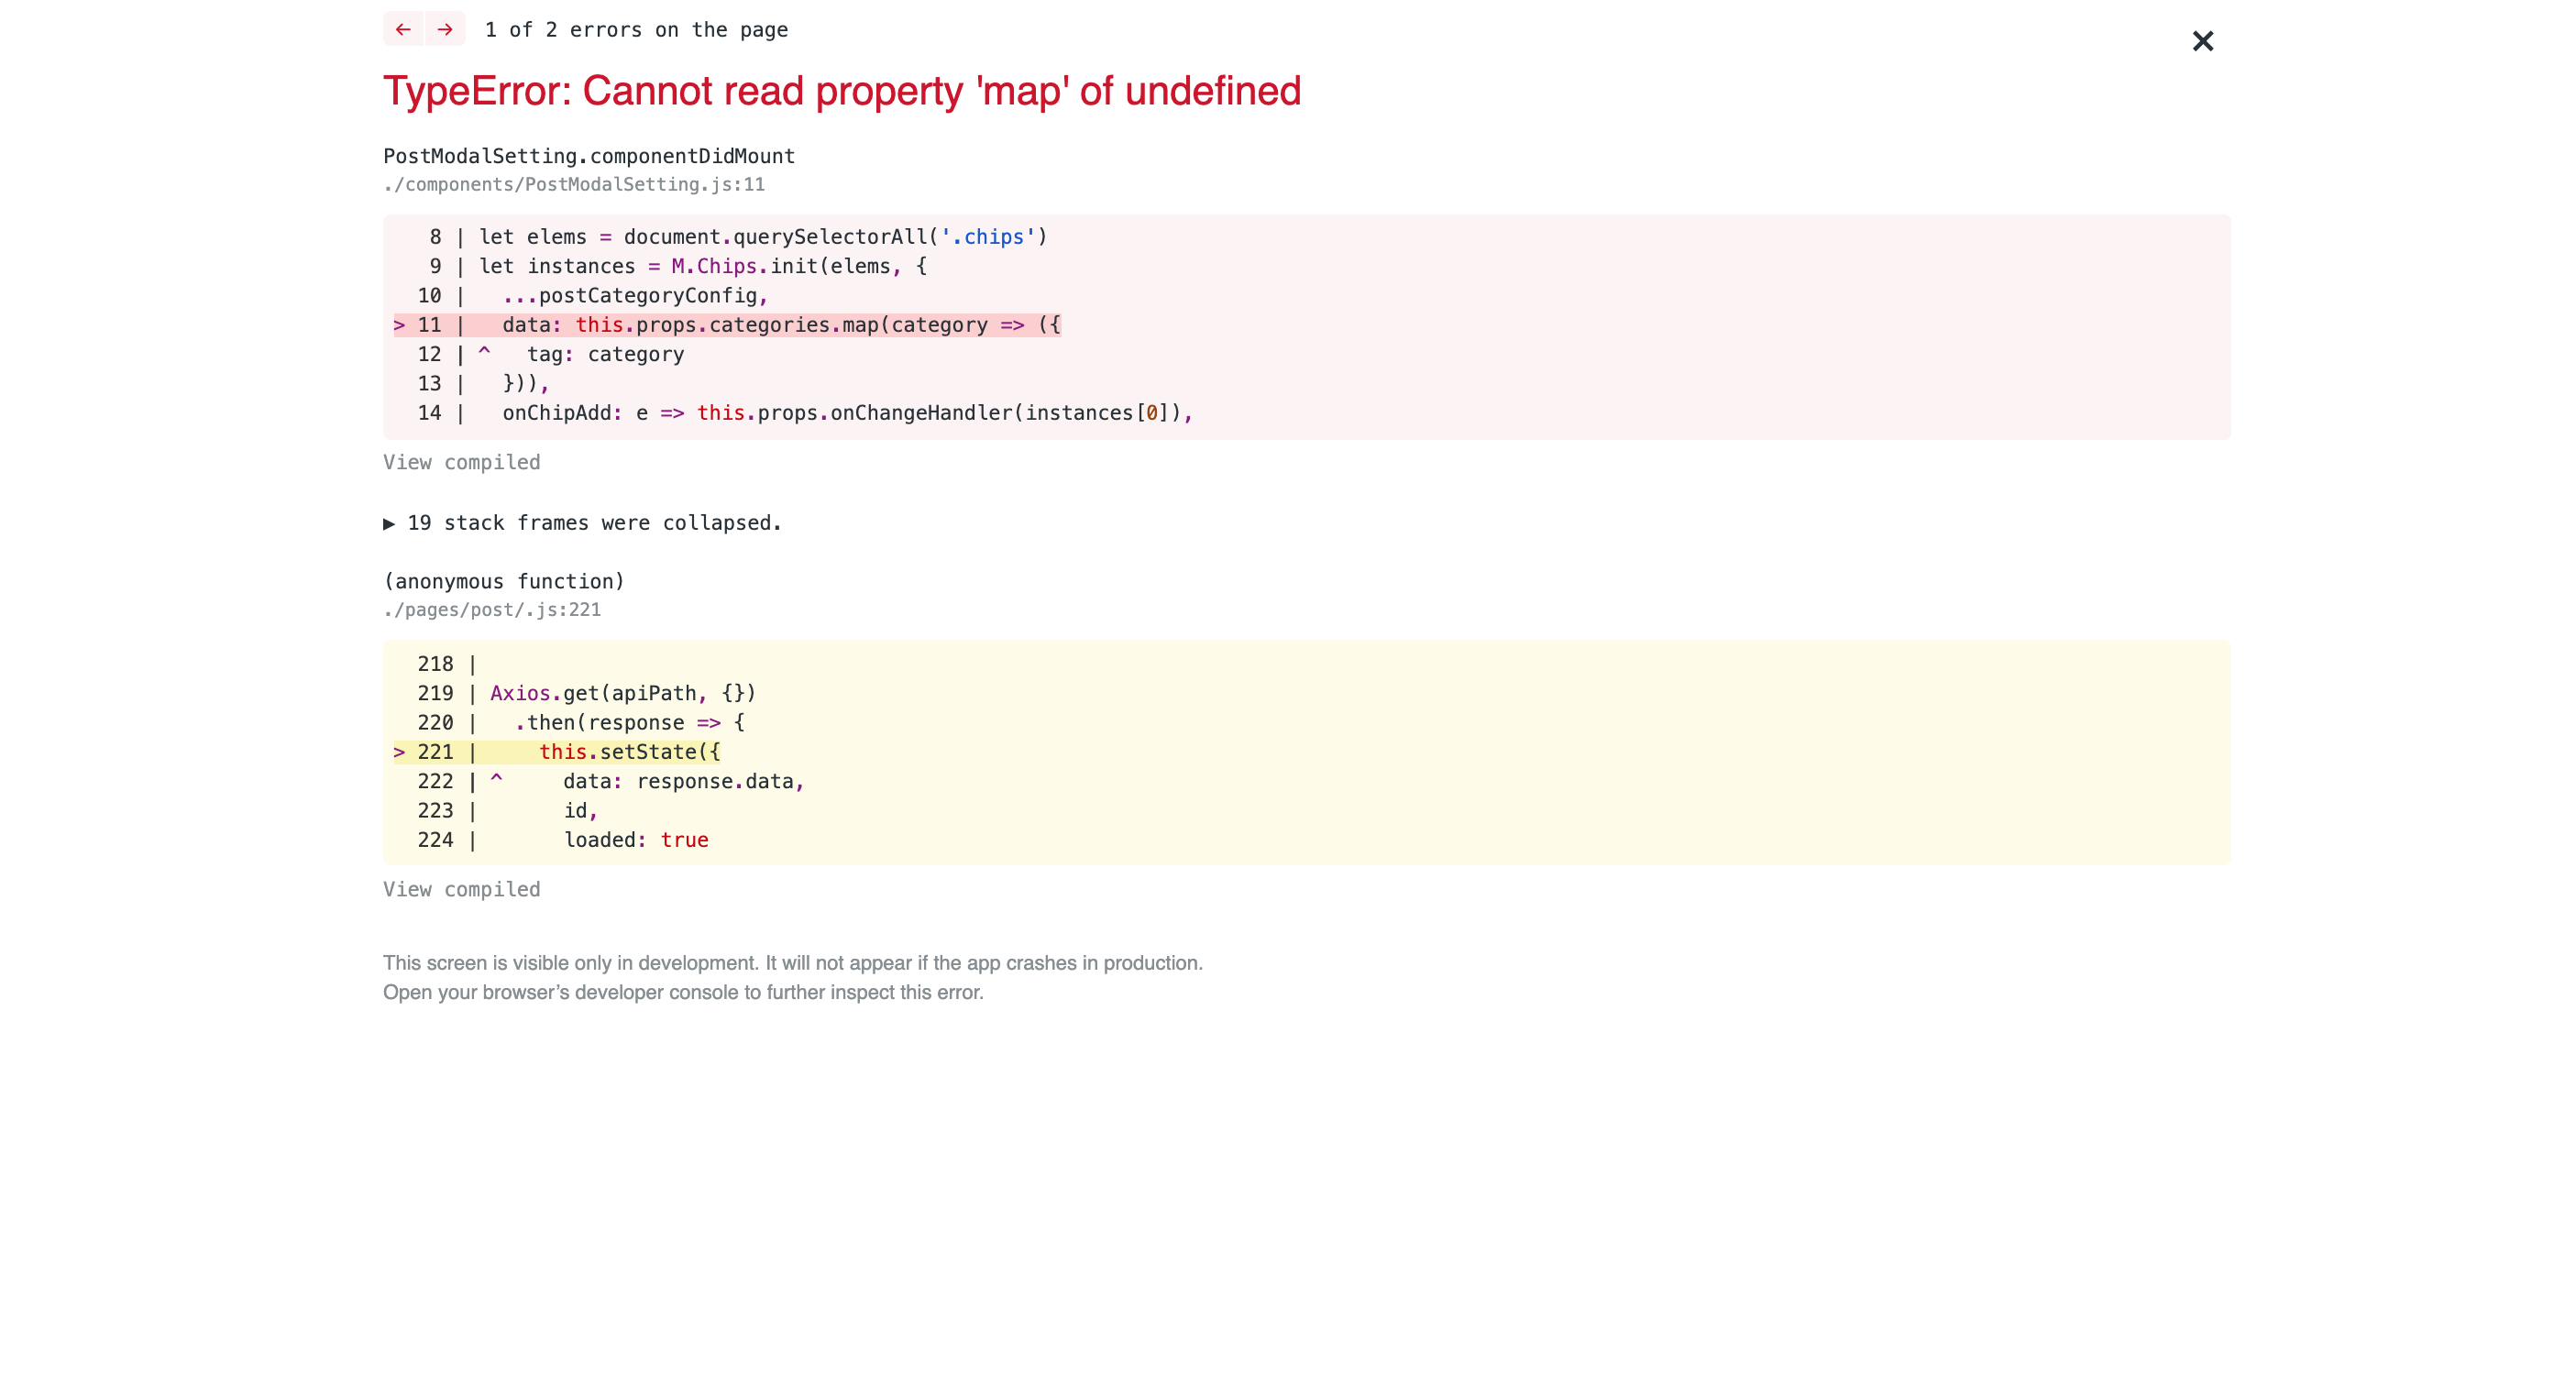Select the right arrow beside error counter
The width and height of the screenshot is (2576, 1373).
tap(443, 30)
